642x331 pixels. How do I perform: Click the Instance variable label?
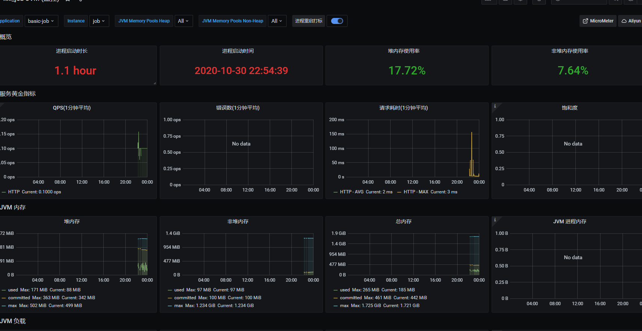(76, 21)
